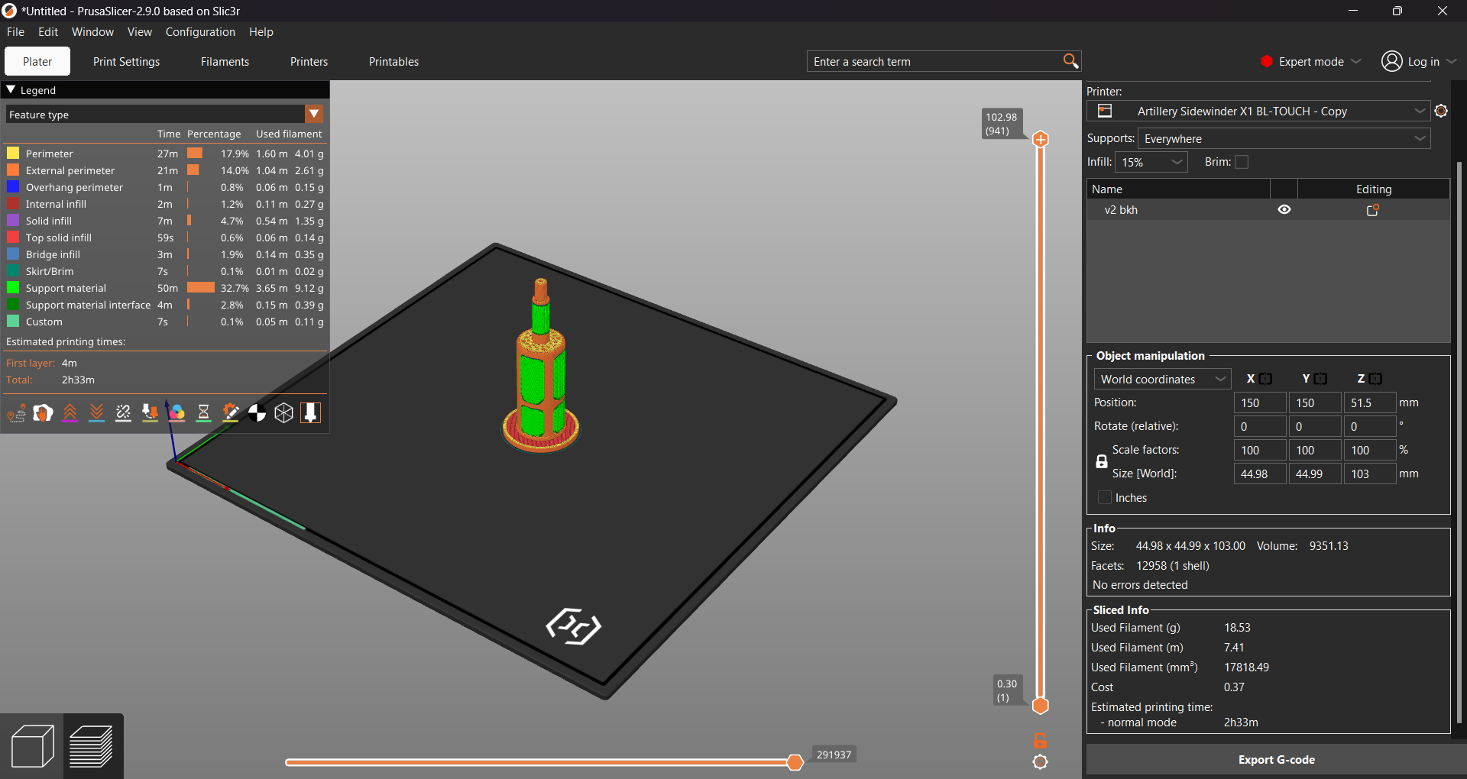The image size is (1467, 779).
Task: Mirror object along X axis
Action: click(1266, 379)
